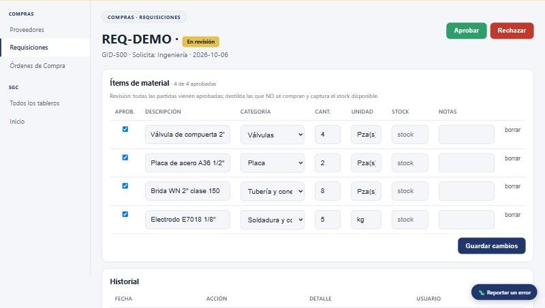Delete the Brida WN row
Screen dimensions: 545x308
coord(513,186)
